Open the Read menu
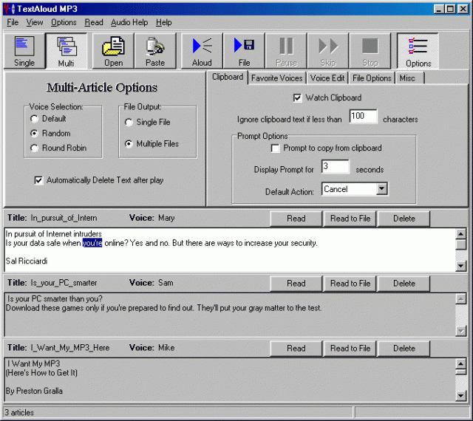Image resolution: width=473 pixels, height=421 pixels. click(x=94, y=22)
